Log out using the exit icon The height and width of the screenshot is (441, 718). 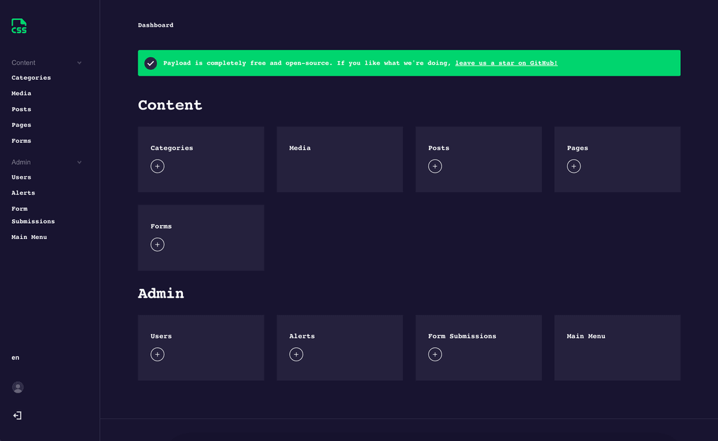point(17,415)
